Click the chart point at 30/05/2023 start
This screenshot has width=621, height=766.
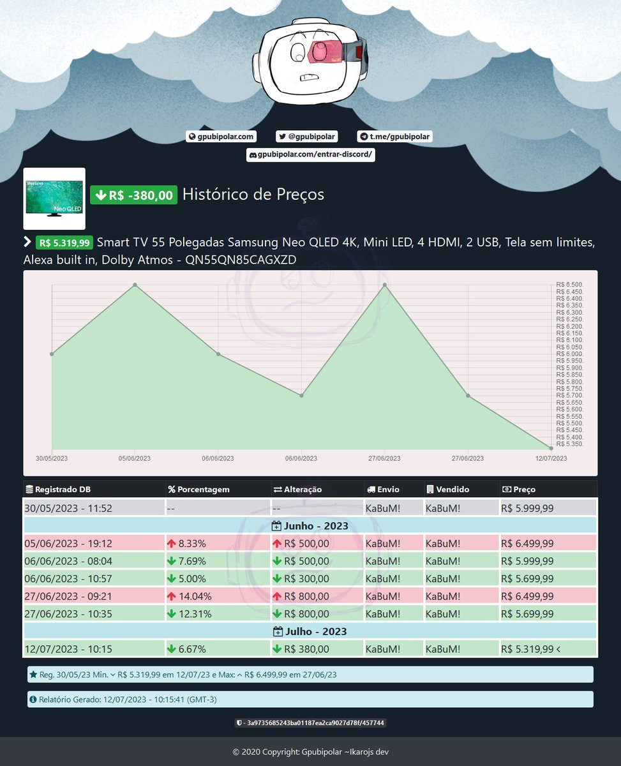click(52, 354)
